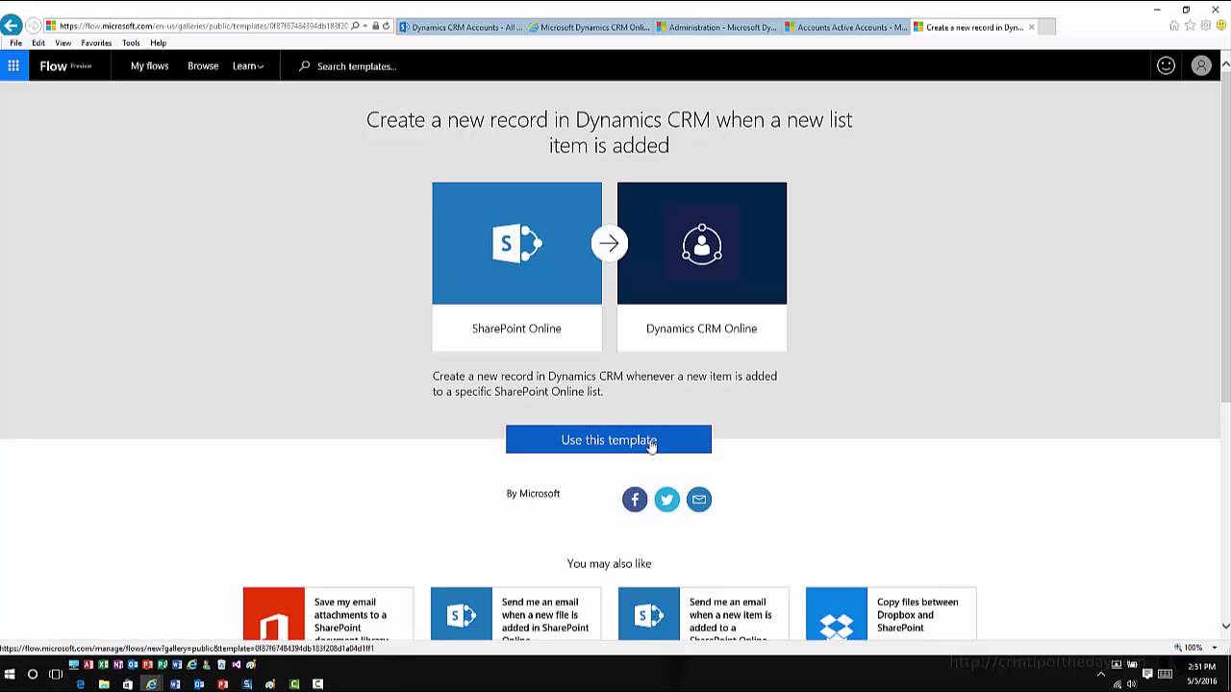Switch to Microsoft Dynamics CRM Online tab
Image resolution: width=1231 pixels, height=692 pixels.
coord(590,27)
